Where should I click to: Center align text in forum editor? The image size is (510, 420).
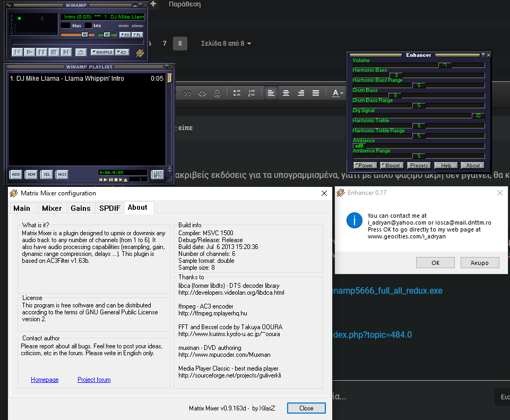click(x=286, y=93)
